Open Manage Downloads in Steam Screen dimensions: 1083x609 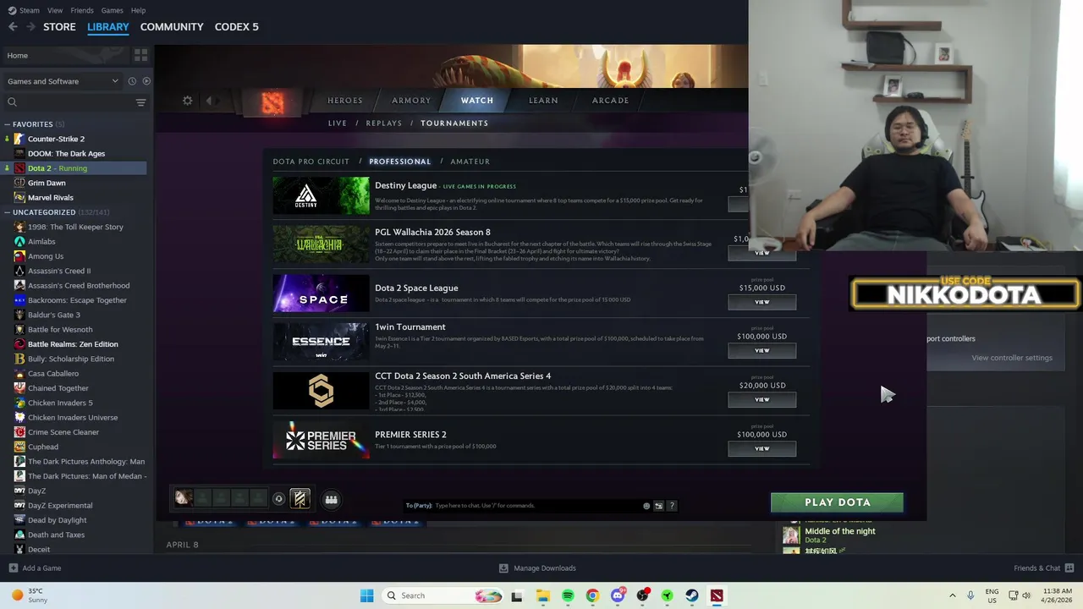click(537, 568)
